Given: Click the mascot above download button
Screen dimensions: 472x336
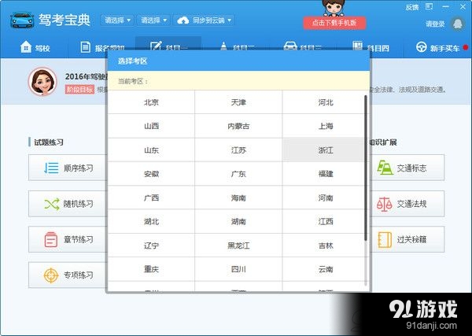Looking at the screenshot, I should pos(334,8).
